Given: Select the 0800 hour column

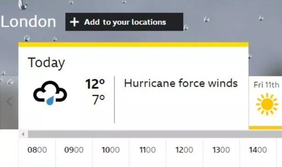Looking at the screenshot, I should pyautogui.click(x=37, y=153).
